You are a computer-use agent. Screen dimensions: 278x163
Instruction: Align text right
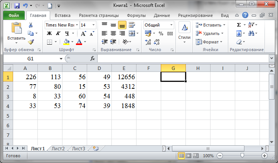pos(122,33)
